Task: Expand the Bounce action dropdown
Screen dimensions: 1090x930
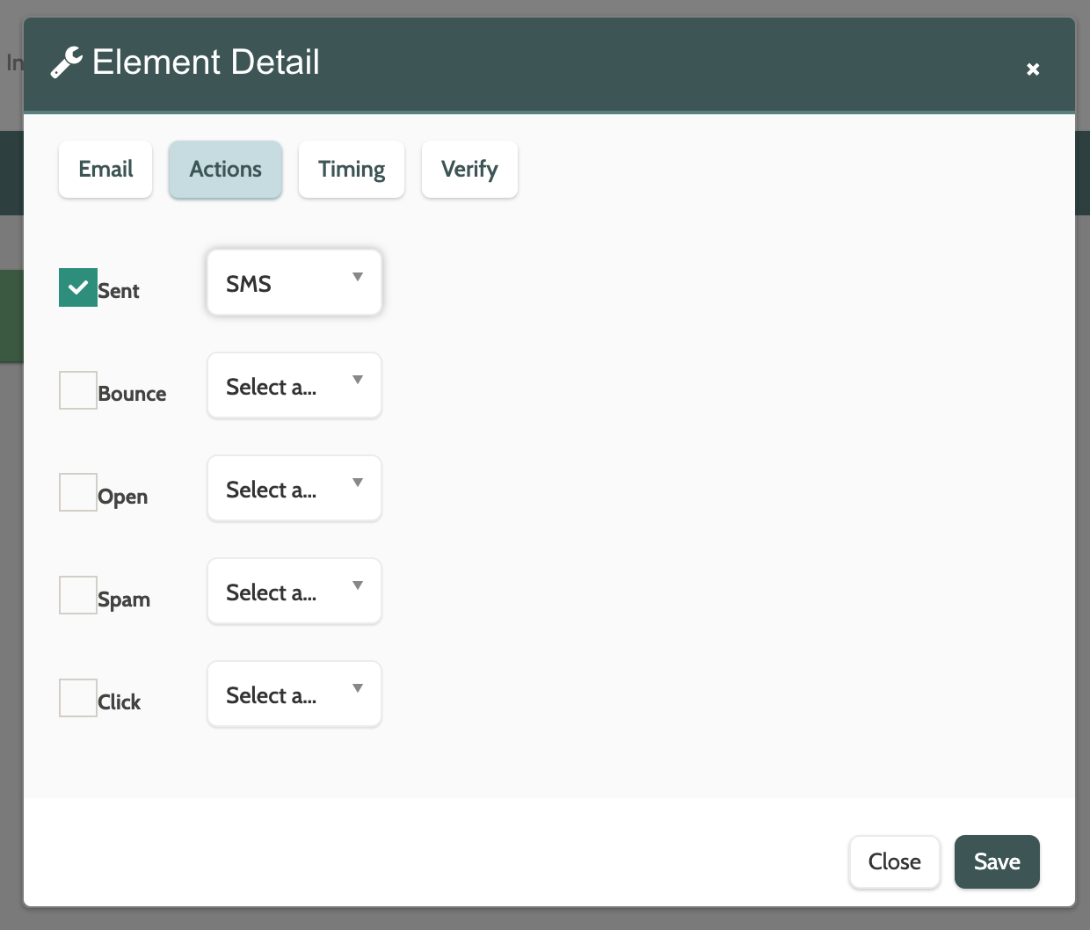Action: (x=294, y=386)
